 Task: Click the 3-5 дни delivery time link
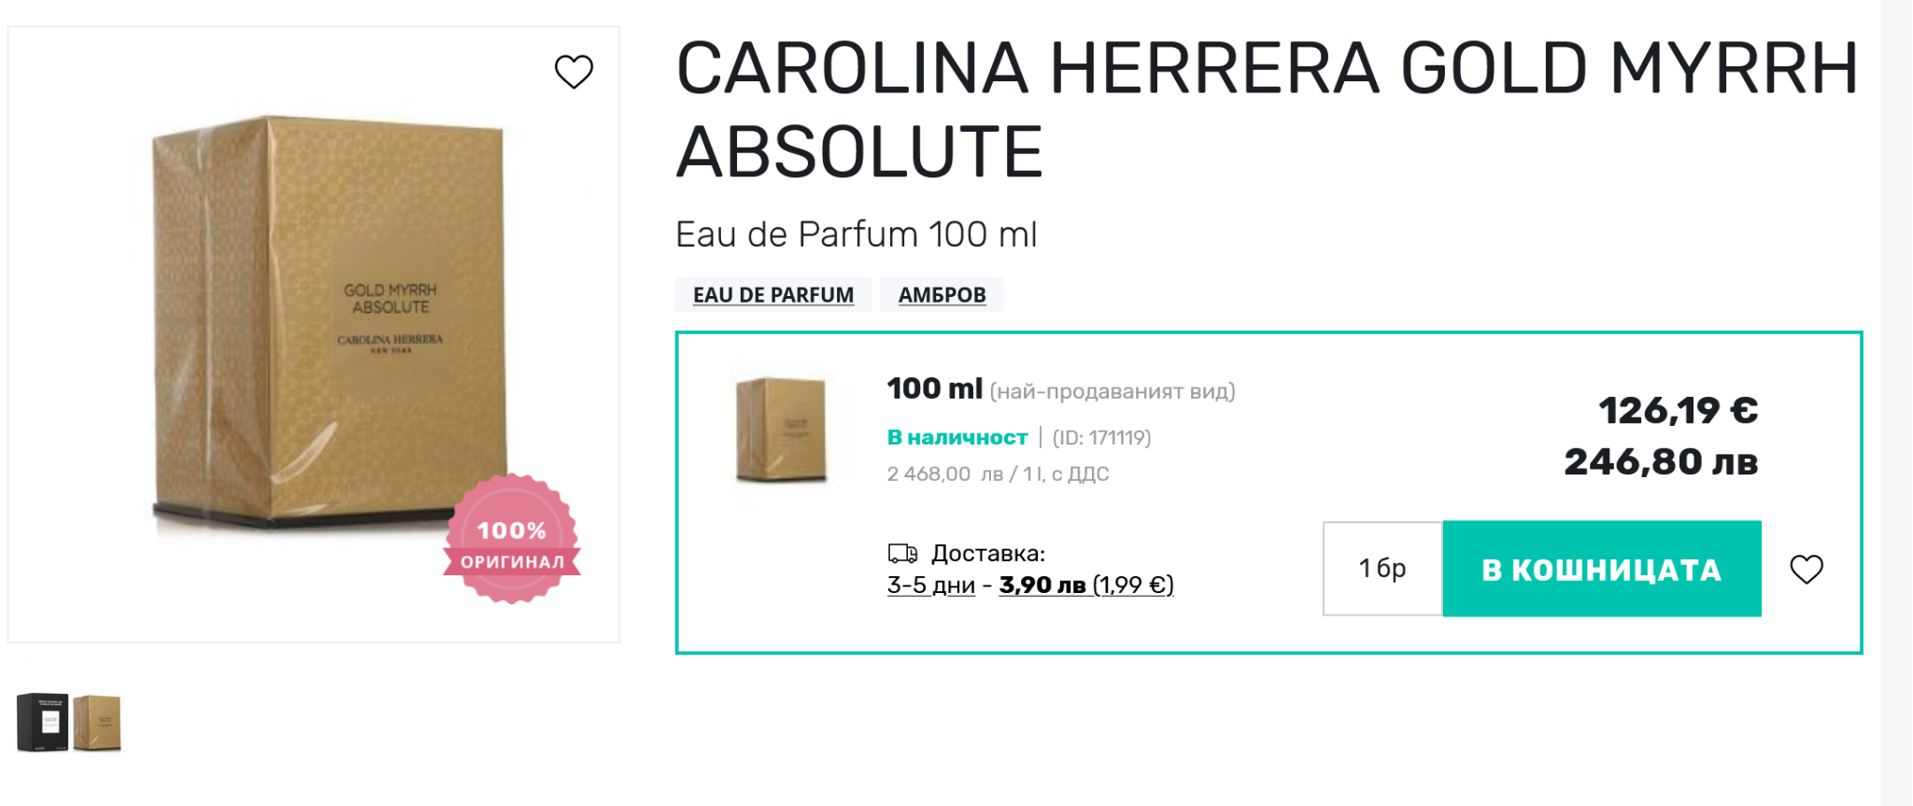[930, 586]
